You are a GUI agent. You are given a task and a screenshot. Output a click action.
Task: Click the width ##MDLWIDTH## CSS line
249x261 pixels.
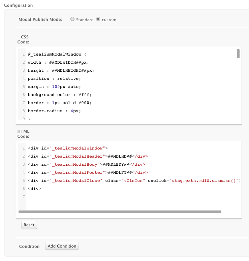[58, 62]
